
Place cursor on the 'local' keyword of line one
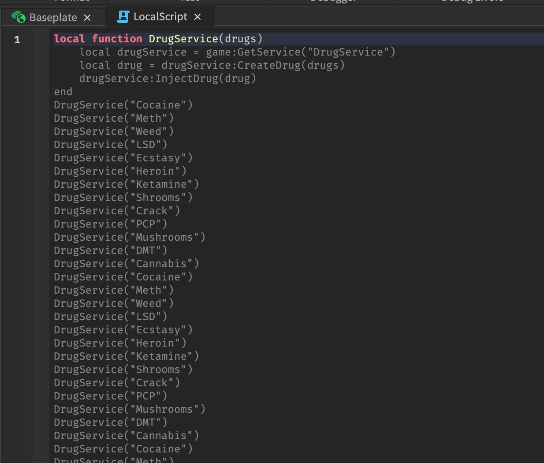click(69, 39)
